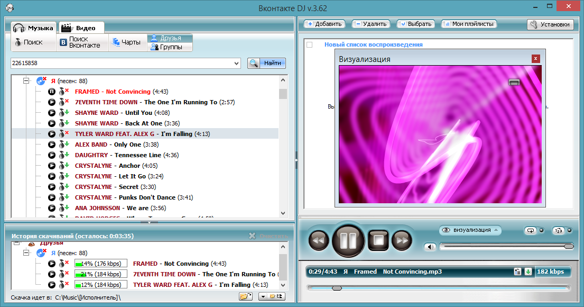Download DAUGHTRY - Tennessee Line

64,155
